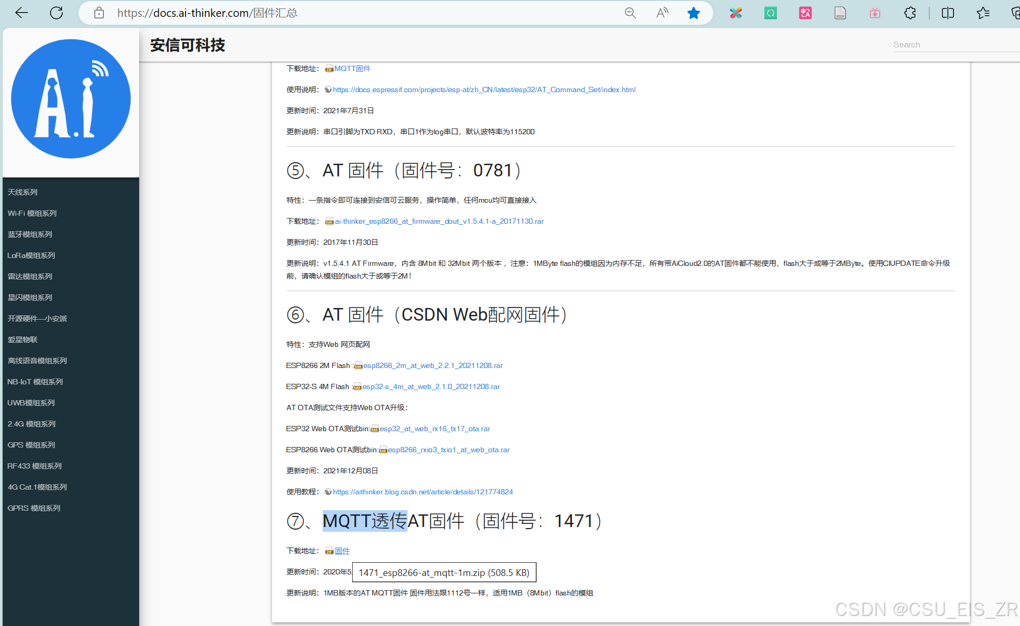Click the blue favorites star icon
1020x626 pixels.
click(694, 13)
